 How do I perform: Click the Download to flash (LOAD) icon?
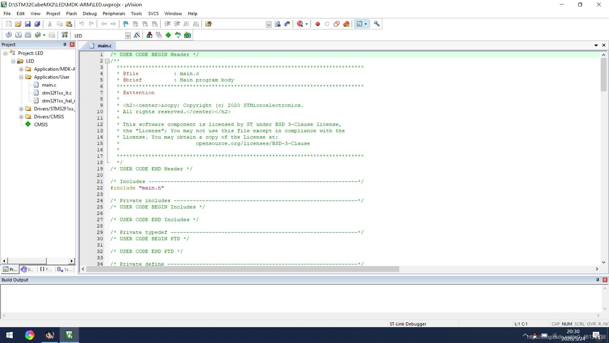pyautogui.click(x=65, y=35)
